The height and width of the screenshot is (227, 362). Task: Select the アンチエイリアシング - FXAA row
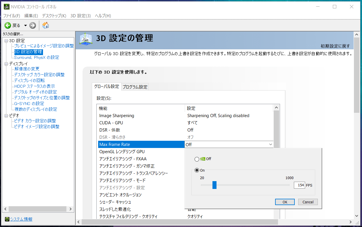(141, 159)
